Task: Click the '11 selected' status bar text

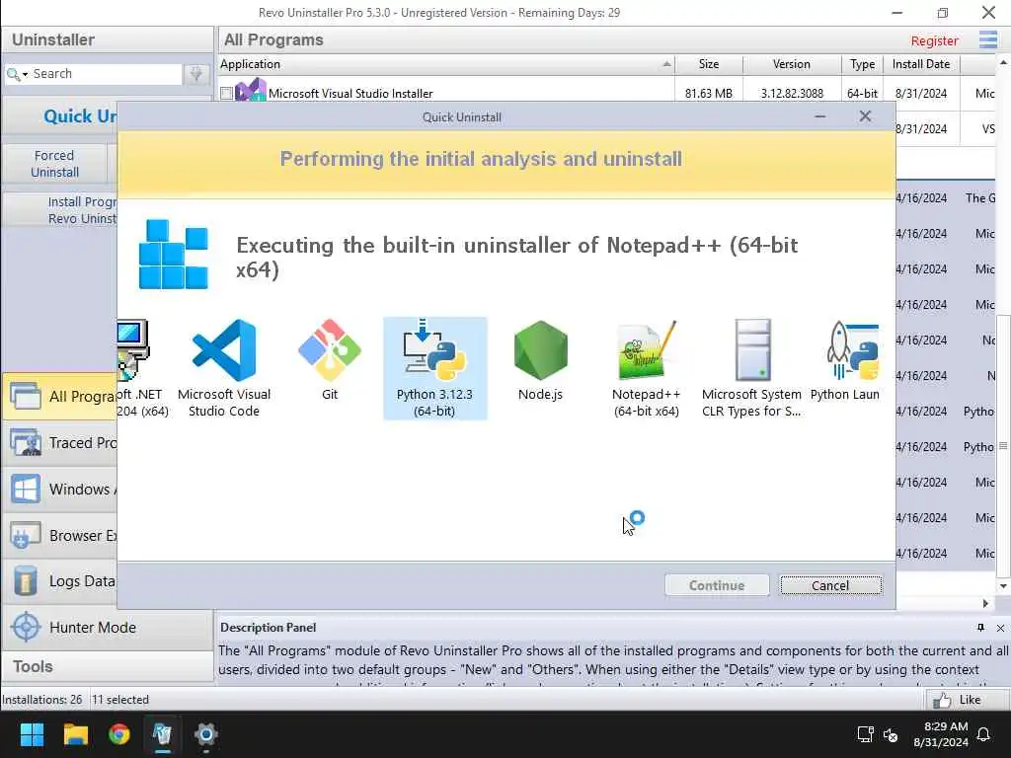Action: pos(120,700)
